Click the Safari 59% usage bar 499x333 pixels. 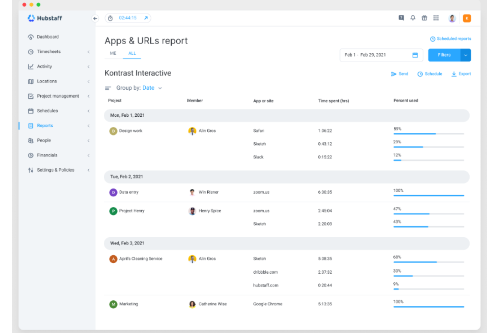(429, 134)
